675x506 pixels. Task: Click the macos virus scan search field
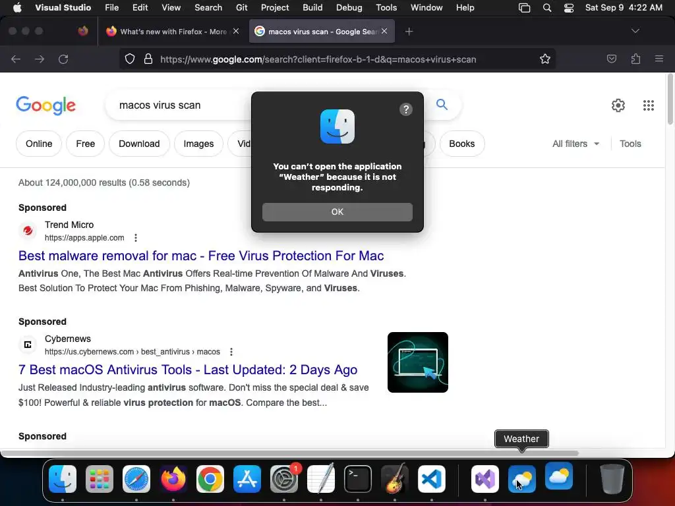coord(179,105)
